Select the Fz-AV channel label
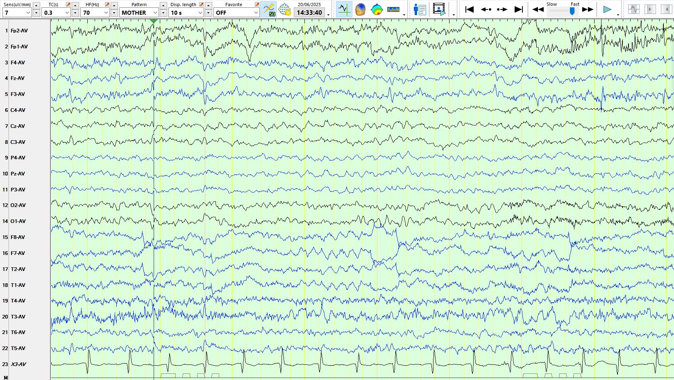The height and width of the screenshot is (380, 674). point(18,78)
